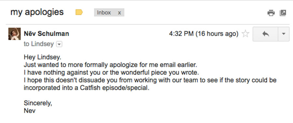This screenshot has width=293, height=123.
Task: Open the Inbox label
Action: (x=104, y=13)
